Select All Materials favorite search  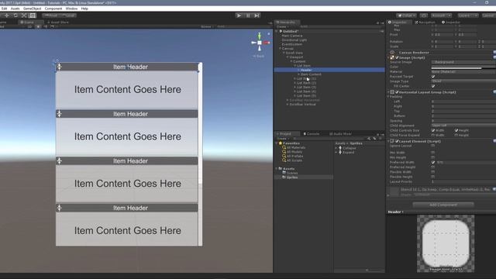click(294, 147)
